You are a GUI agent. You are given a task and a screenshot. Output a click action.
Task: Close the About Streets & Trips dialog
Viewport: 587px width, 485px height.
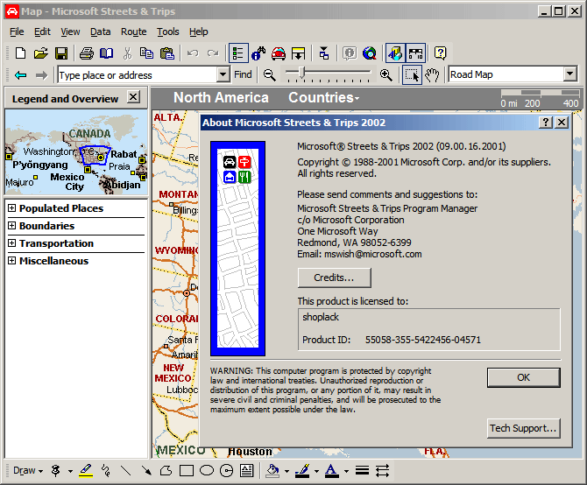562,123
